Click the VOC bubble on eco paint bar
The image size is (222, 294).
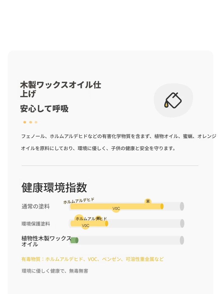(x=85, y=226)
